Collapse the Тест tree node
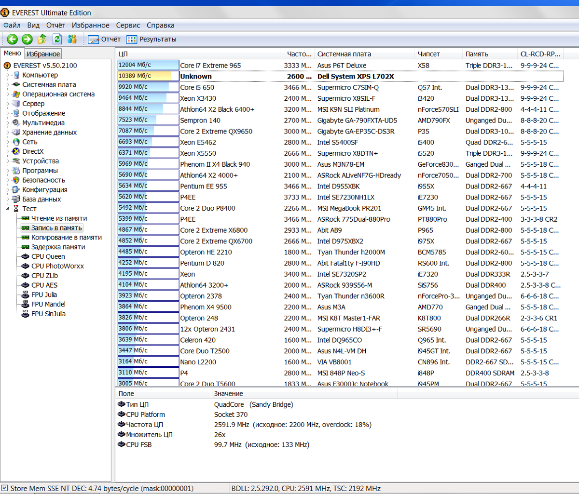579x494 pixels. pyautogui.click(x=7, y=209)
